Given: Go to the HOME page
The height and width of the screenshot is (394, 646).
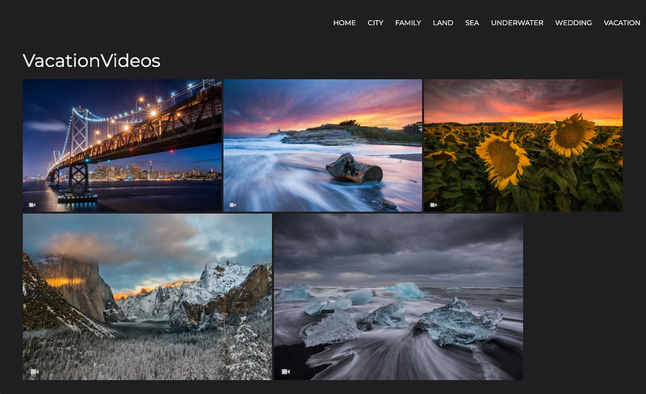Looking at the screenshot, I should pyautogui.click(x=345, y=23).
